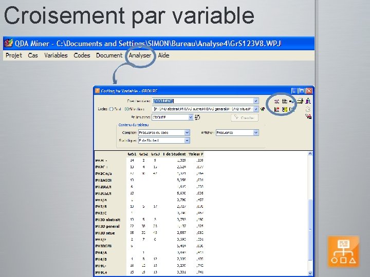Click the PH3/B row label
Viewport: 370px width, 277px height.
pyautogui.click(x=101, y=207)
